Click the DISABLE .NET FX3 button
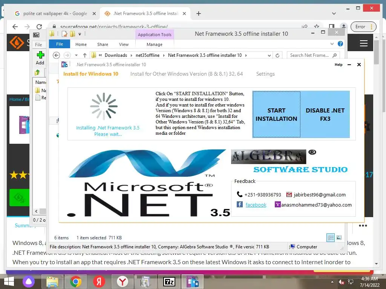This screenshot has height=289, width=386. (x=325, y=114)
